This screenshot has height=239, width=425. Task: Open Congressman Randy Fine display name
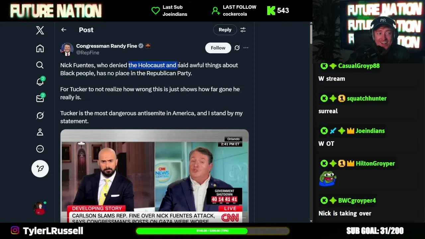pyautogui.click(x=107, y=46)
